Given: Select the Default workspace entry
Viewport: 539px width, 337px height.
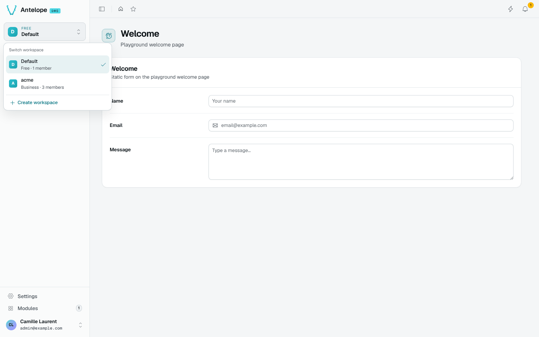Looking at the screenshot, I should 58,64.
